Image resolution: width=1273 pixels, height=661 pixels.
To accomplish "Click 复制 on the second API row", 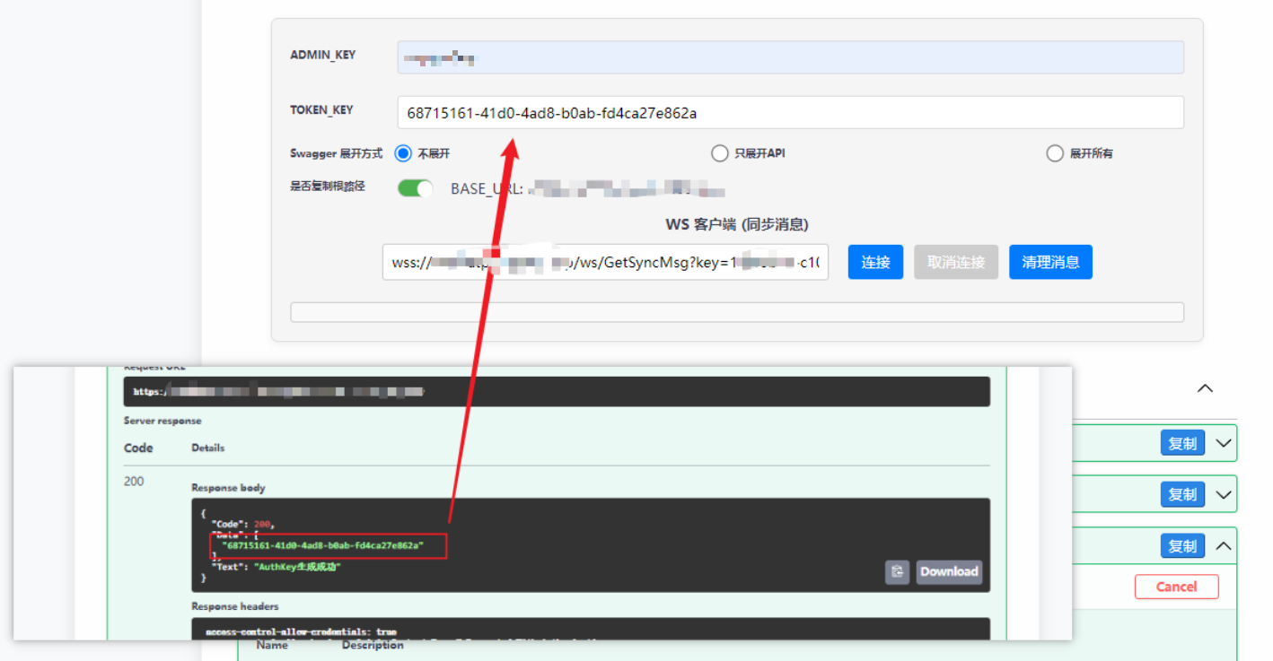I will pyautogui.click(x=1181, y=494).
